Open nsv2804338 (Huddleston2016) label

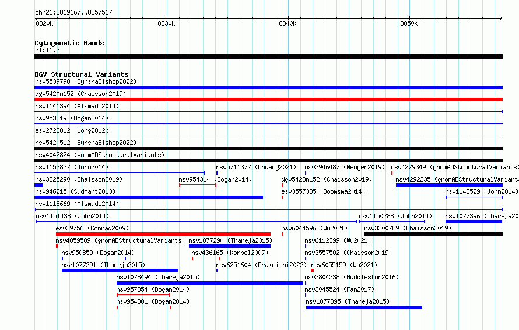[x=352, y=277]
